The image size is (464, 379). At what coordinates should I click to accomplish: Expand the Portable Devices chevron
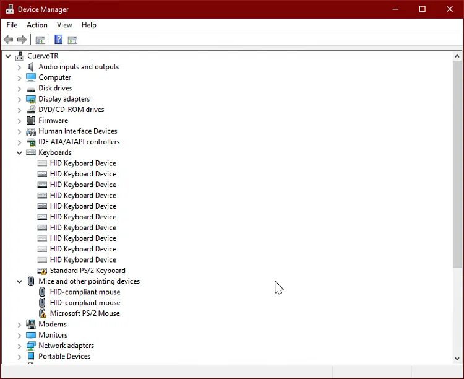click(19, 357)
